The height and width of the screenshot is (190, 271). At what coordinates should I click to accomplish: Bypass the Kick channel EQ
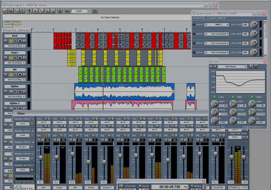(49, 135)
